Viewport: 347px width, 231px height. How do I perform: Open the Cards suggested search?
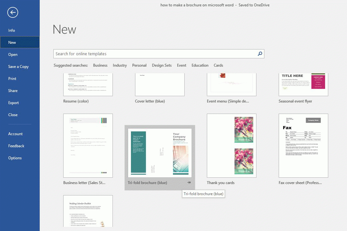pos(218,65)
